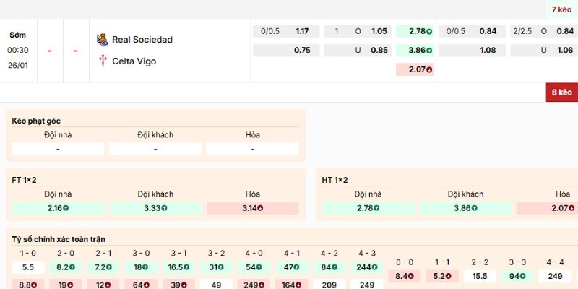Select corner kick Đội nhà empty odds cell
Image resolution: width=578 pixels, height=289 pixels.
tap(58, 149)
